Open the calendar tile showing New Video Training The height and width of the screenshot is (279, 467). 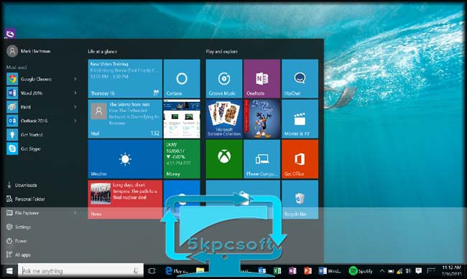[x=125, y=78]
